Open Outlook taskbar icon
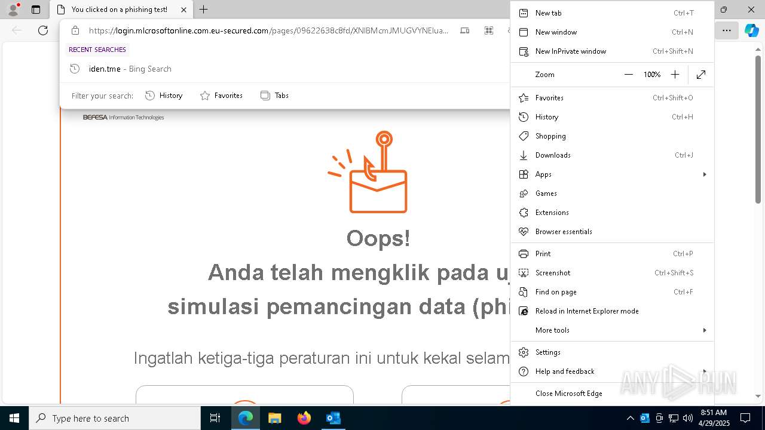This screenshot has width=765, height=430. [x=333, y=418]
